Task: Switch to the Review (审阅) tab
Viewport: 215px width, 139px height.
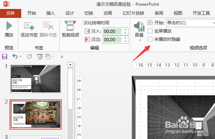Action: click(x=159, y=13)
